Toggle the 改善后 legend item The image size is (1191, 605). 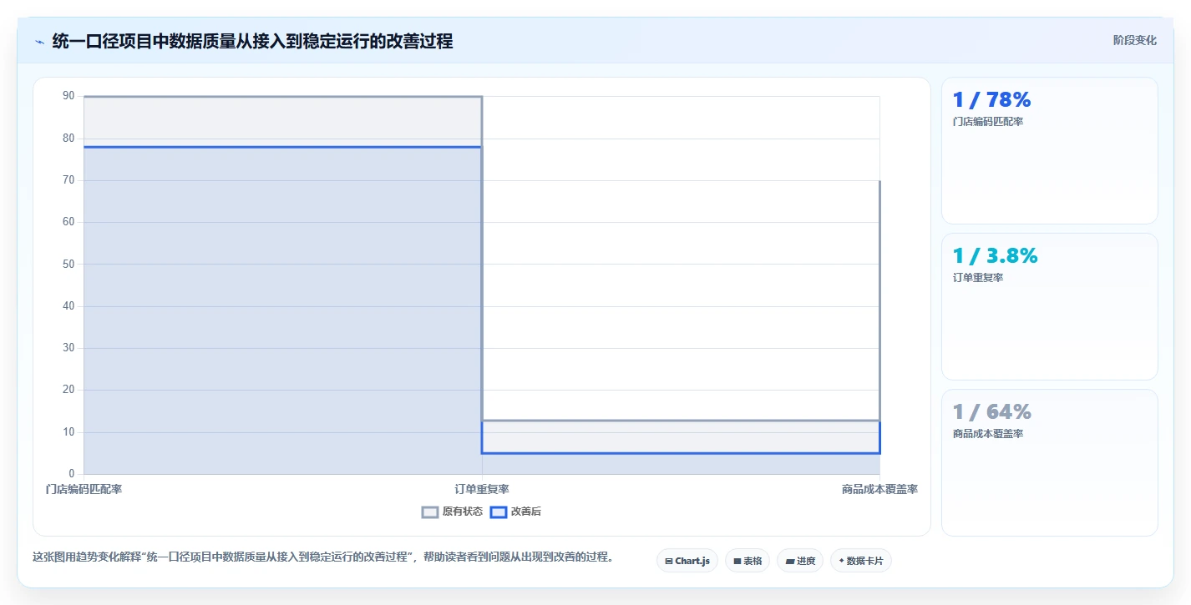coord(515,512)
